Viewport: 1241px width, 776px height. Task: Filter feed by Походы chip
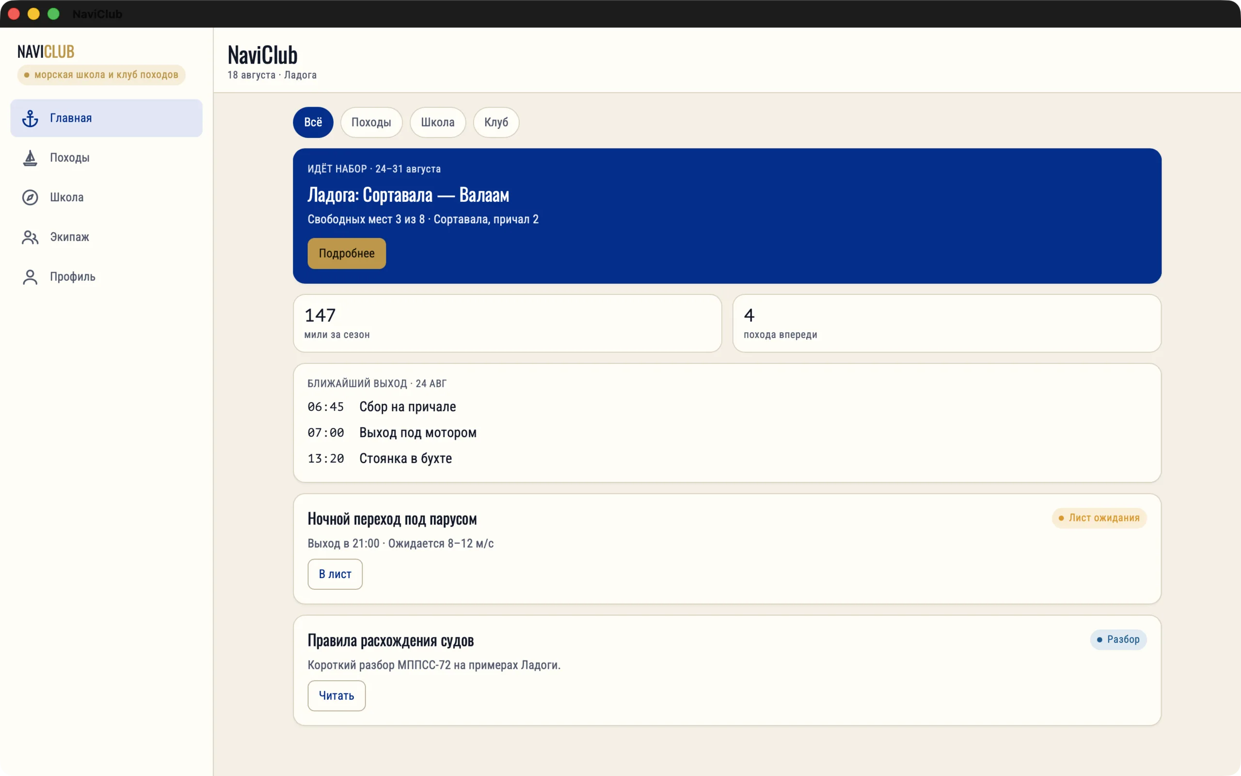[371, 122]
